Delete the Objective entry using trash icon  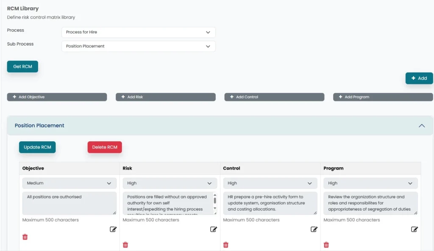[25, 237]
